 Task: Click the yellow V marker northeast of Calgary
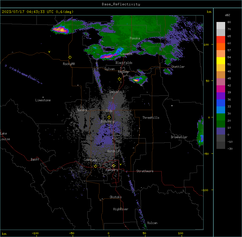point(120,164)
